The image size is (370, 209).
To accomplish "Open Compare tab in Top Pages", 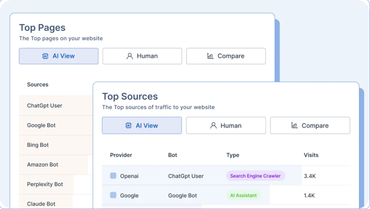I will click(x=226, y=56).
